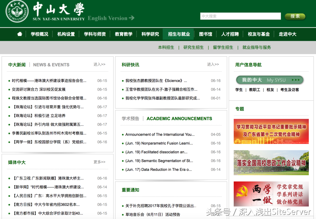Click the 中大新闻 section heading
Viewport: 316px width, 219px height.
[17, 65]
